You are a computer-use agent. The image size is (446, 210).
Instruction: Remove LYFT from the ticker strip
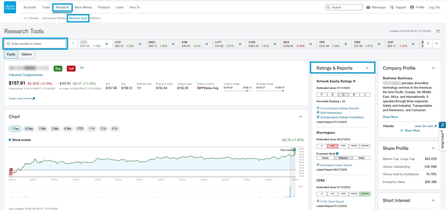241,44
